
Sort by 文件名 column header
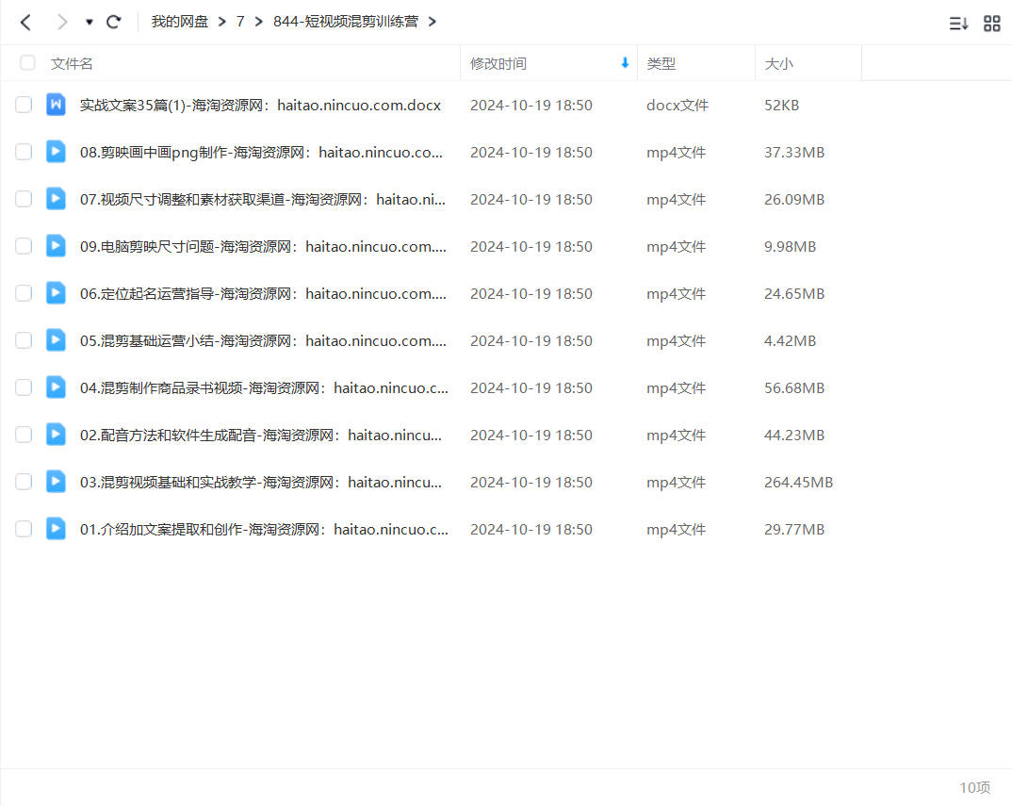72,63
